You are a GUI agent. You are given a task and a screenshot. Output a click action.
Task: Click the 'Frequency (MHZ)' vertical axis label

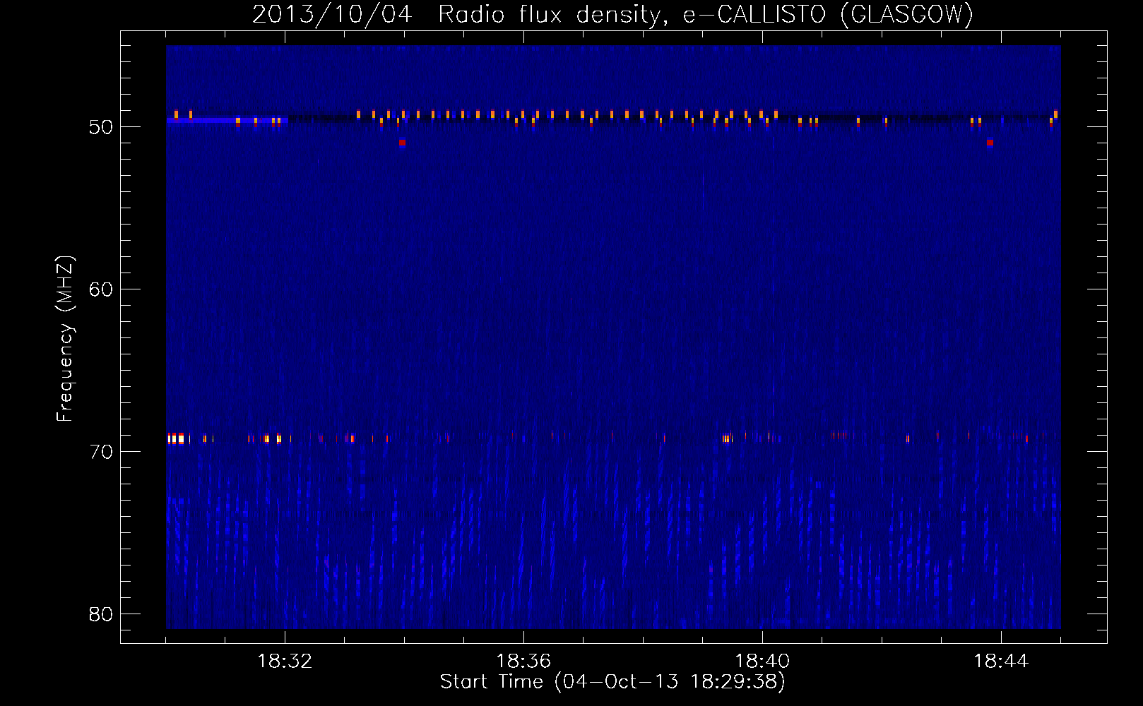pyautogui.click(x=65, y=338)
